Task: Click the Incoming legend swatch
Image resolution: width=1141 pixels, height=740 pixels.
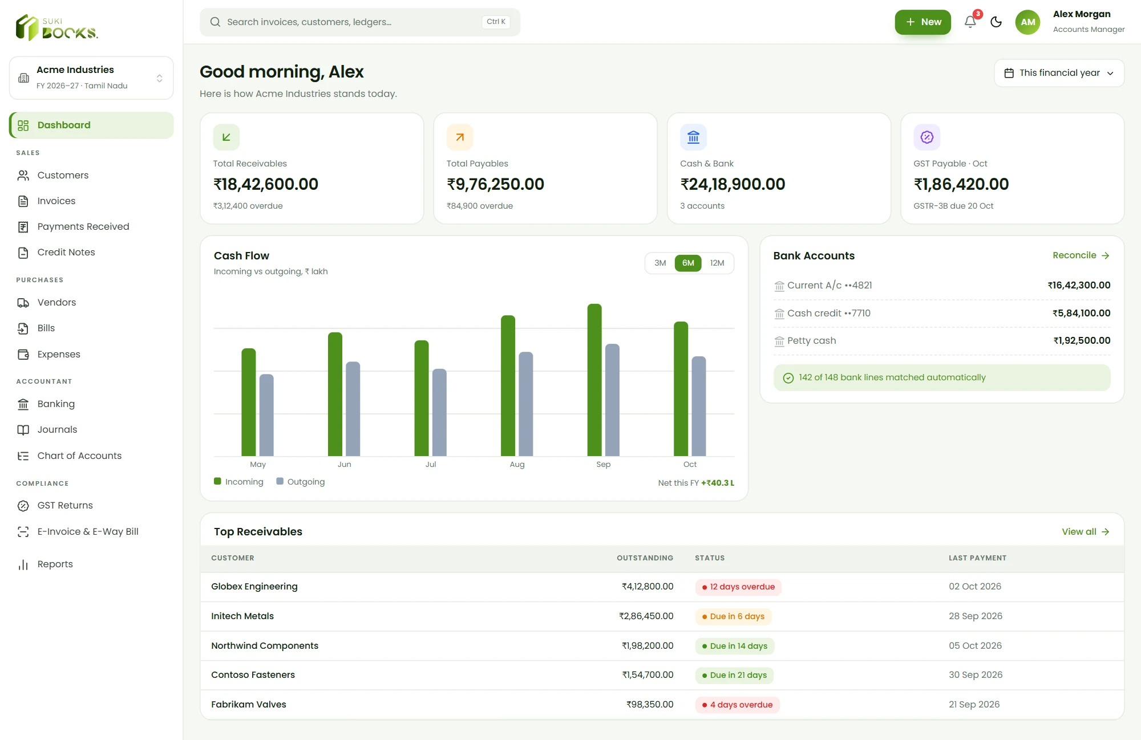Action: (x=217, y=481)
